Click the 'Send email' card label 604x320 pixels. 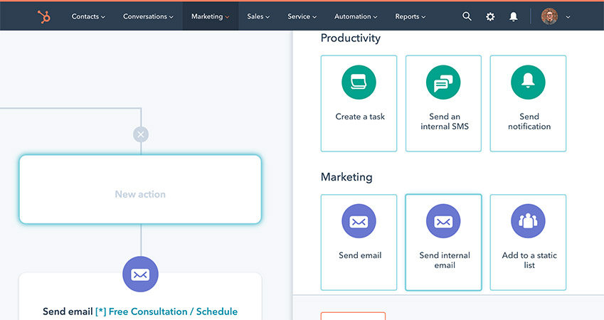click(360, 255)
